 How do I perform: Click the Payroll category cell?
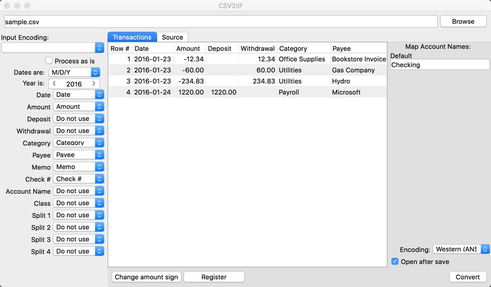coord(304,92)
